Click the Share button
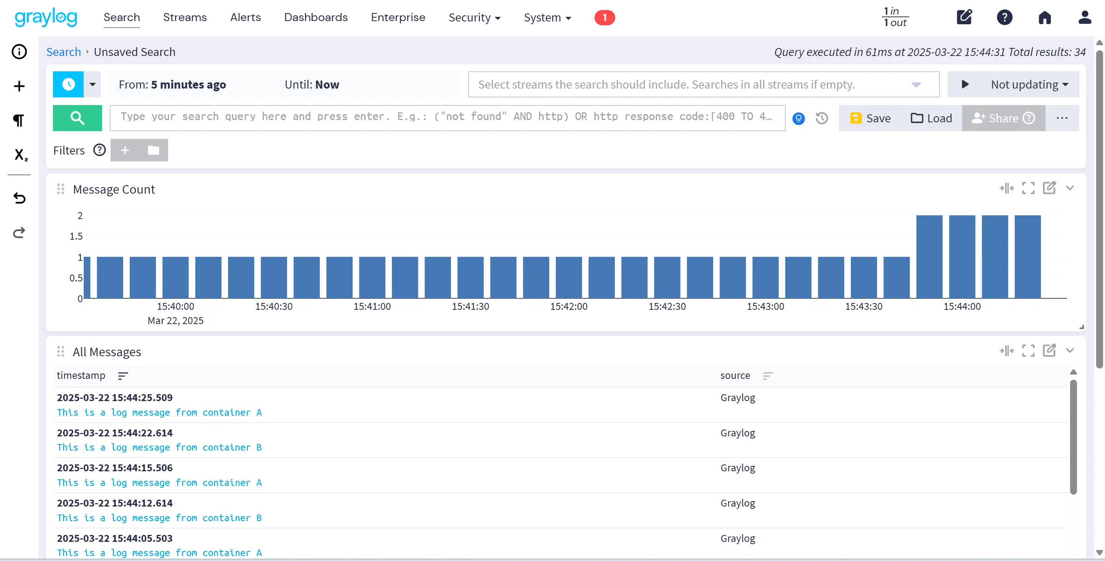Image resolution: width=1105 pixels, height=561 pixels. tap(1003, 118)
